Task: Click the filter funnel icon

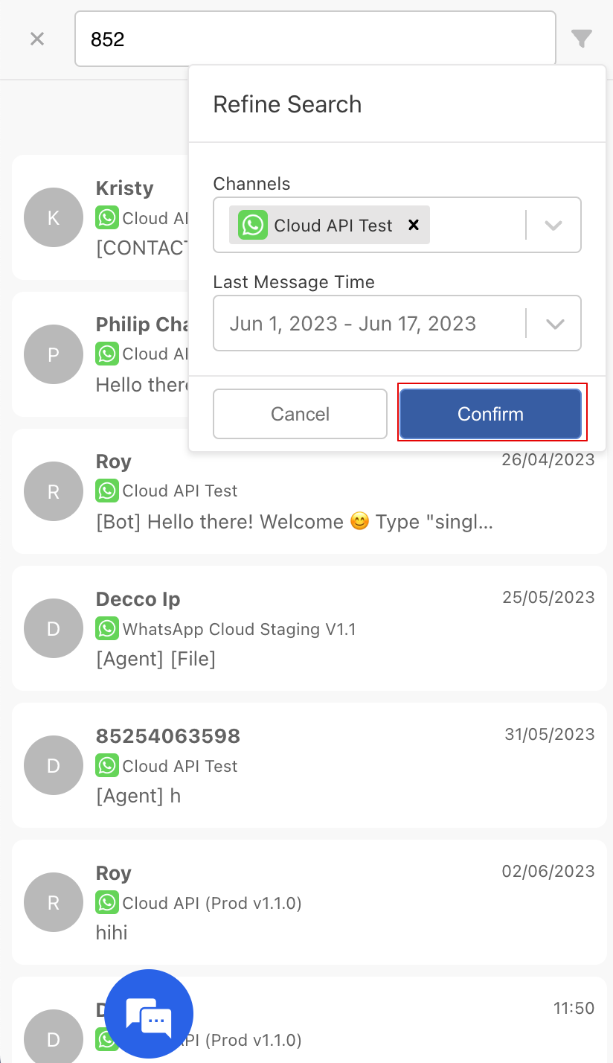Action: point(582,39)
